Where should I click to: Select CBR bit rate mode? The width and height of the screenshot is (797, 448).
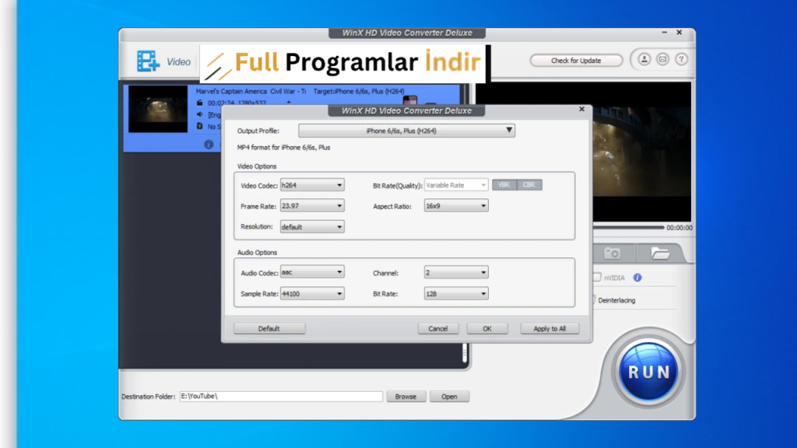pyautogui.click(x=529, y=185)
